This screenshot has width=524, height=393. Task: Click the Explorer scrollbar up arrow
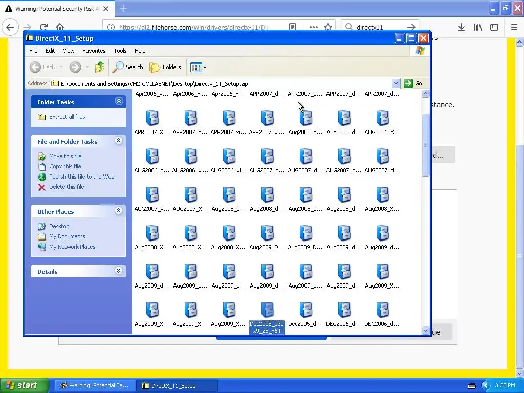coord(425,94)
